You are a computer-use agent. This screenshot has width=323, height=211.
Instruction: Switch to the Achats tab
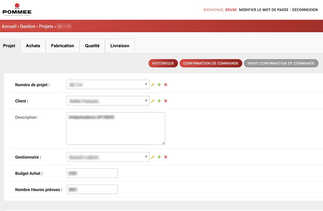(x=33, y=46)
